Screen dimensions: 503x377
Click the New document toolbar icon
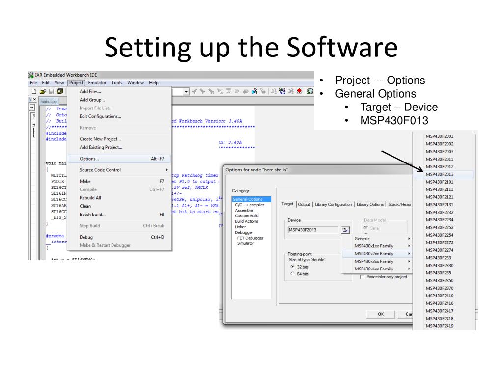(34, 91)
